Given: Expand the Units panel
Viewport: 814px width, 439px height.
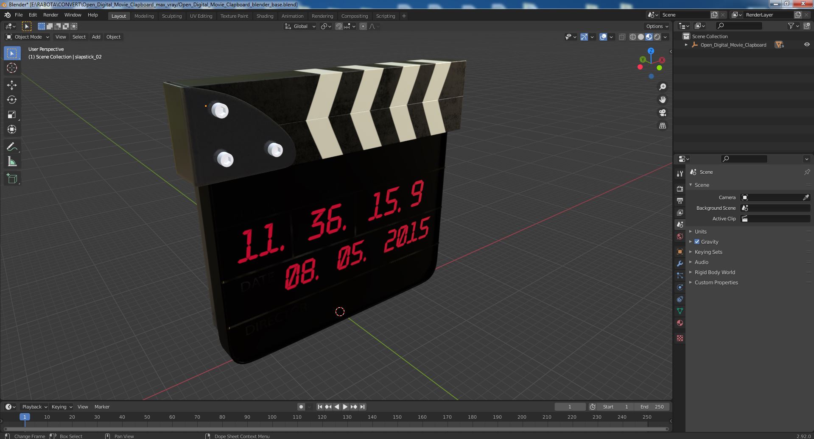Looking at the screenshot, I should coord(700,231).
